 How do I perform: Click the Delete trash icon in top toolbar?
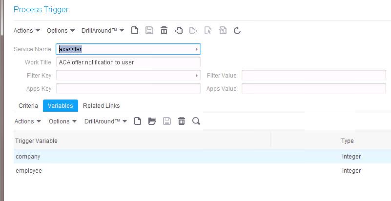164,31
